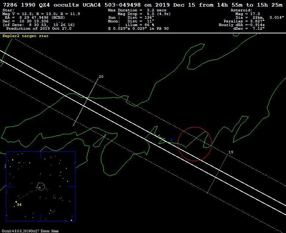Select 'Hourly dRA =-0.914s' text
The image size is (286, 233).
coord(242,25)
